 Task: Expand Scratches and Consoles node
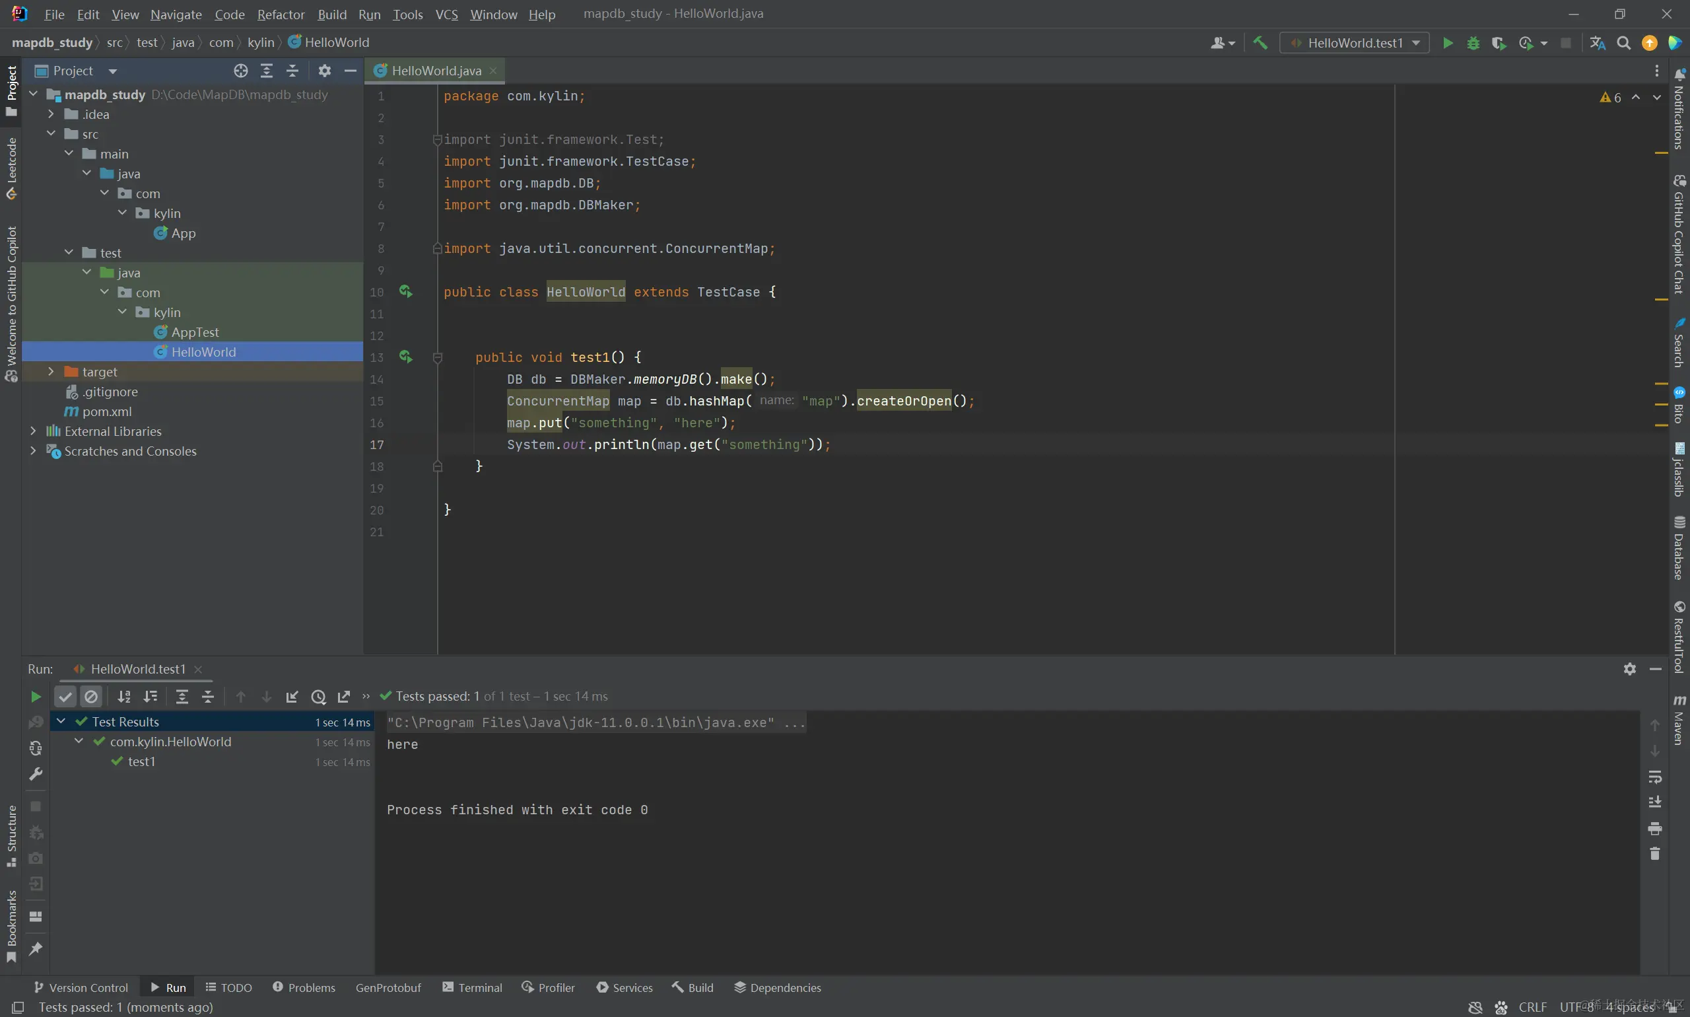[x=33, y=451]
